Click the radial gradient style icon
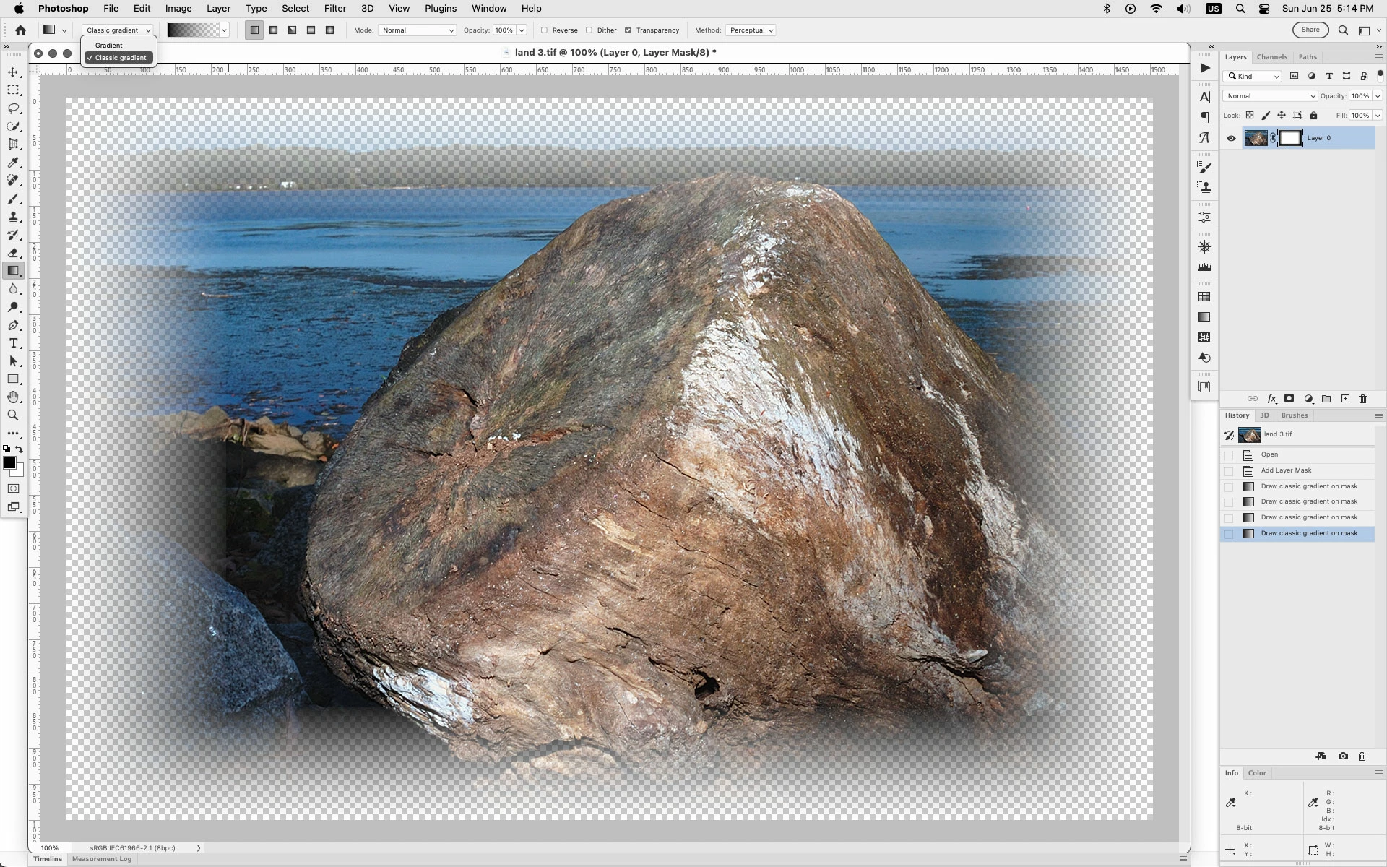1387x867 pixels. click(273, 30)
